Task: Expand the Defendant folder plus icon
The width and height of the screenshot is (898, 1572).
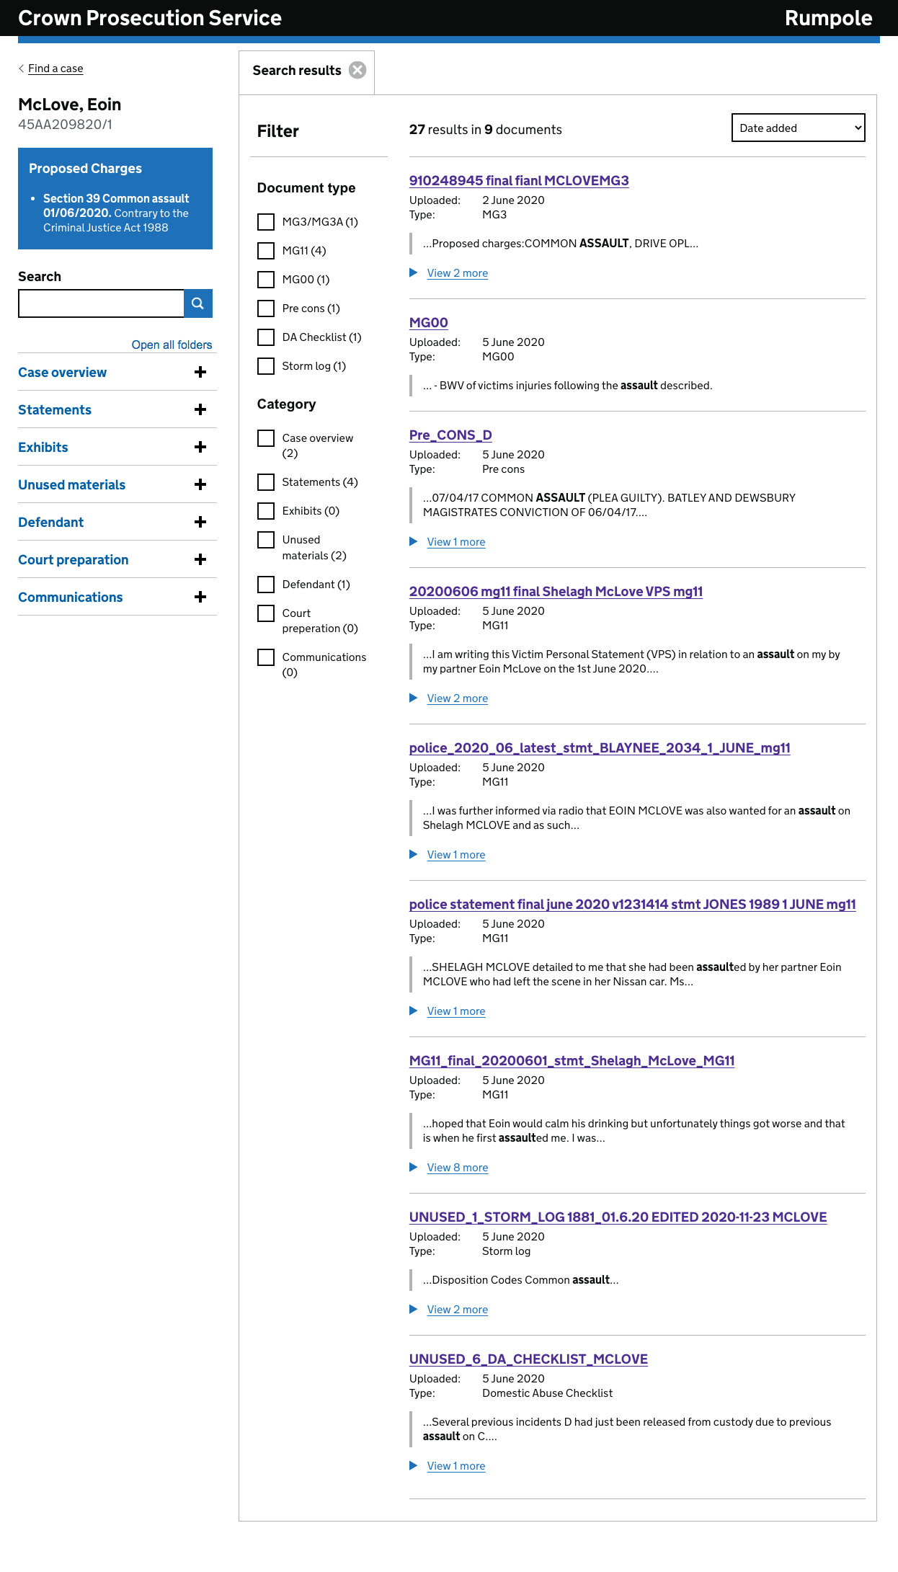Action: coord(200,523)
